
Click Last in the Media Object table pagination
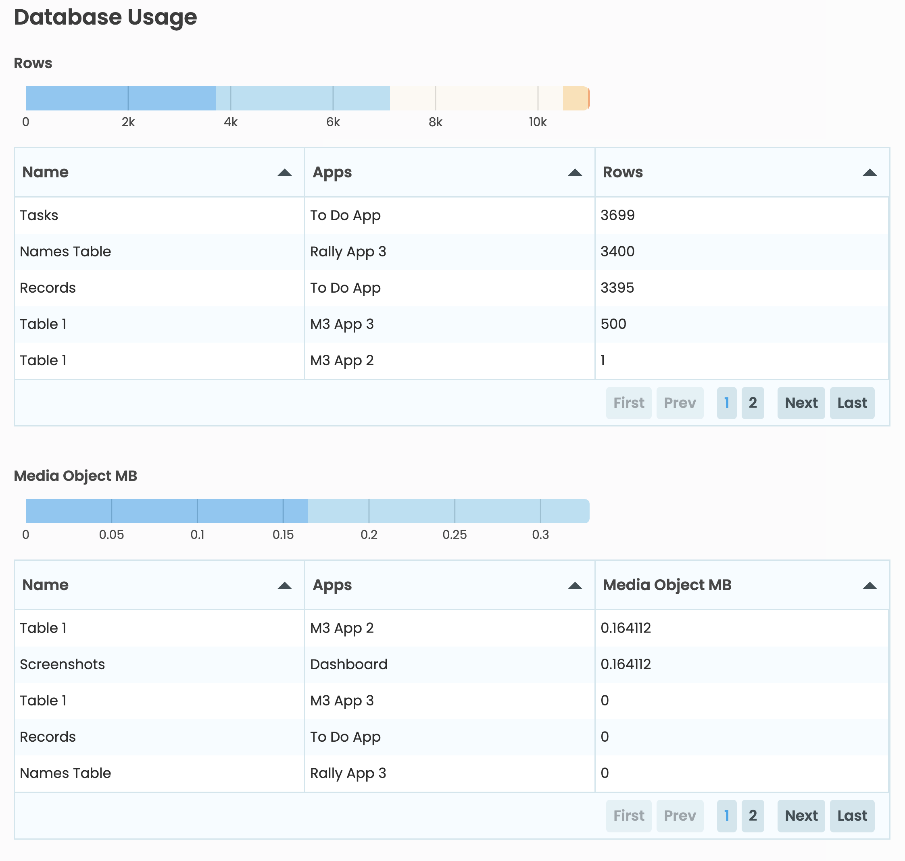(852, 816)
